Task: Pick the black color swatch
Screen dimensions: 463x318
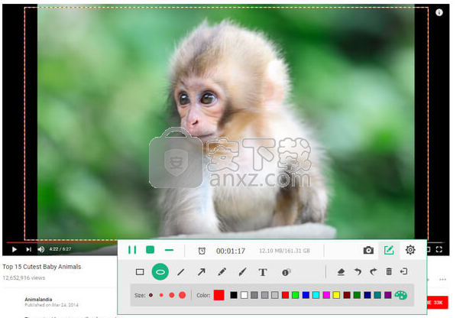Action: click(234, 295)
